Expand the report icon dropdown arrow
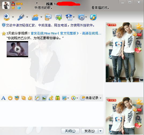The image size is (144, 135). pyautogui.click(x=74, y=17)
